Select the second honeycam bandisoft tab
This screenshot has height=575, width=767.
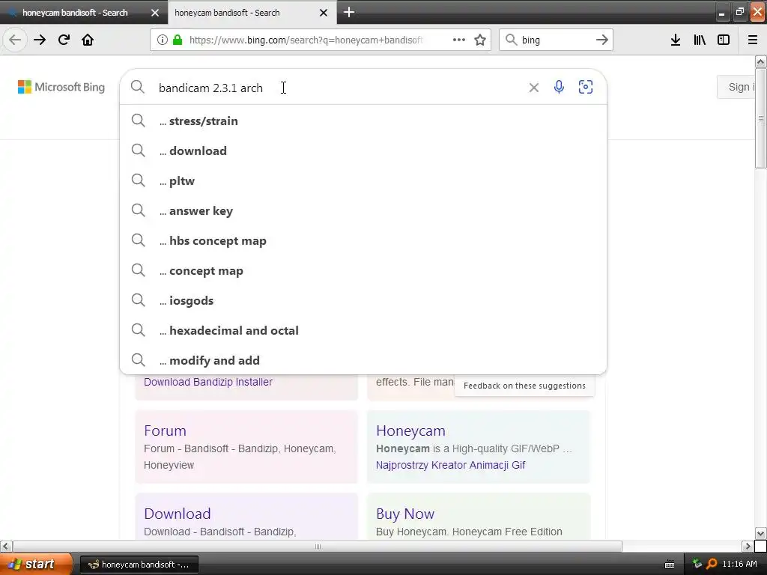click(x=227, y=13)
